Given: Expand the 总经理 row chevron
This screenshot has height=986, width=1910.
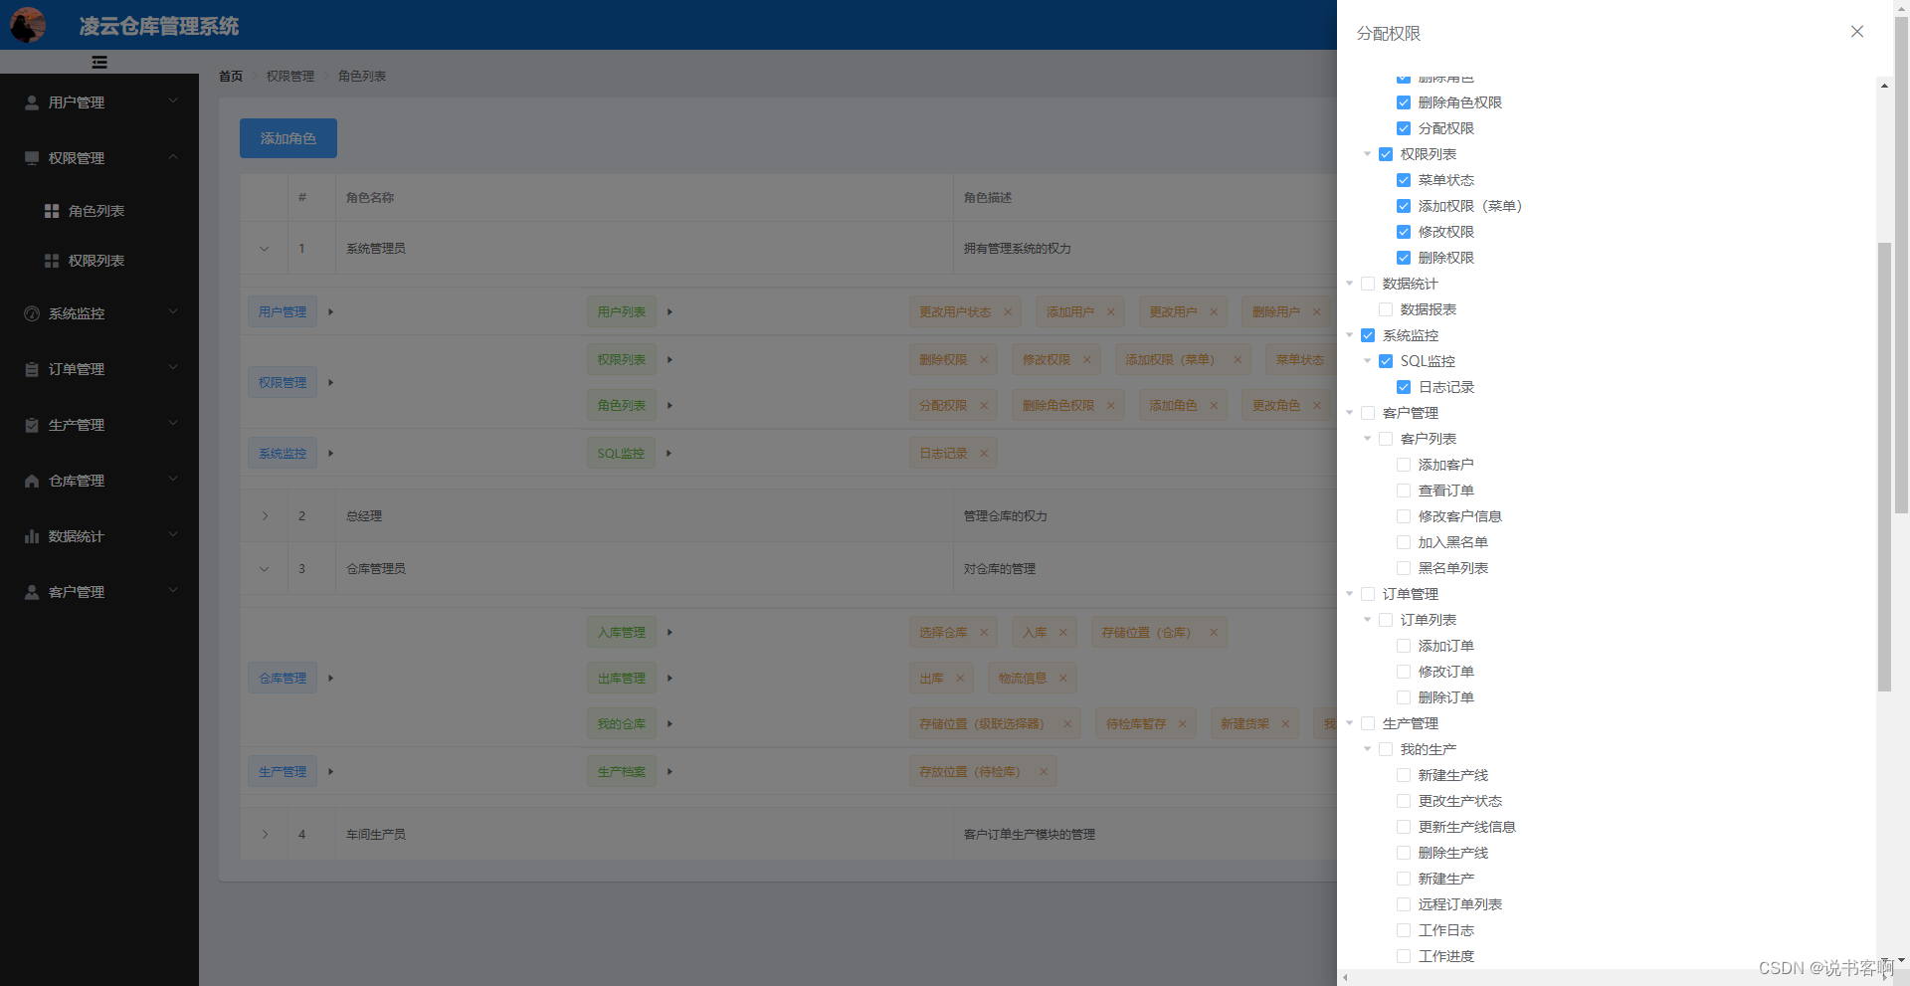Looking at the screenshot, I should (x=265, y=516).
